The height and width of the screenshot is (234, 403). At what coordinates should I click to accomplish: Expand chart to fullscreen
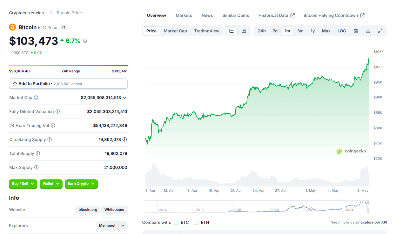(x=380, y=31)
